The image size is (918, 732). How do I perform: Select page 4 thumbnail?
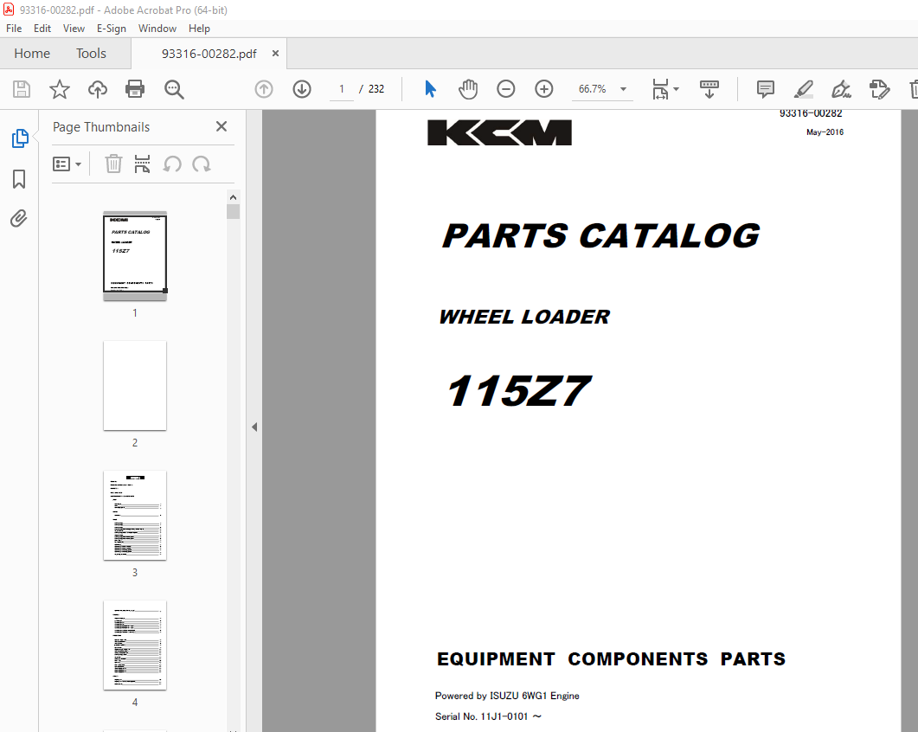tap(135, 645)
